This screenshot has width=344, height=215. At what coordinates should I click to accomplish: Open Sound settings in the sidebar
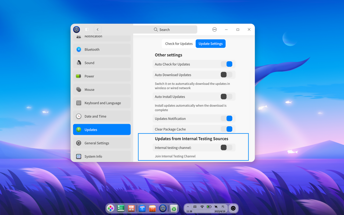pos(102,63)
